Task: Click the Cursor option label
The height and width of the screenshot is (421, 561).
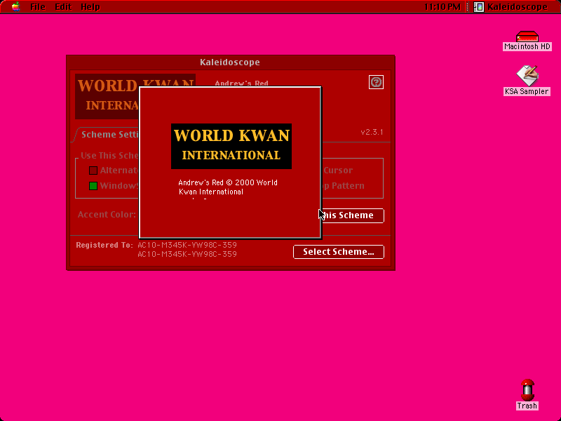Action: tap(338, 170)
